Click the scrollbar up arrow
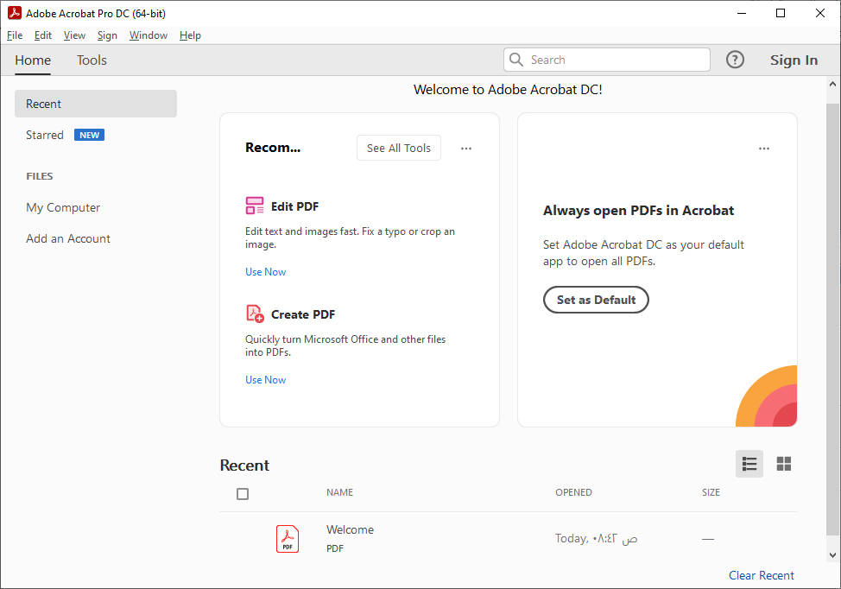The height and width of the screenshot is (589, 841). click(832, 84)
